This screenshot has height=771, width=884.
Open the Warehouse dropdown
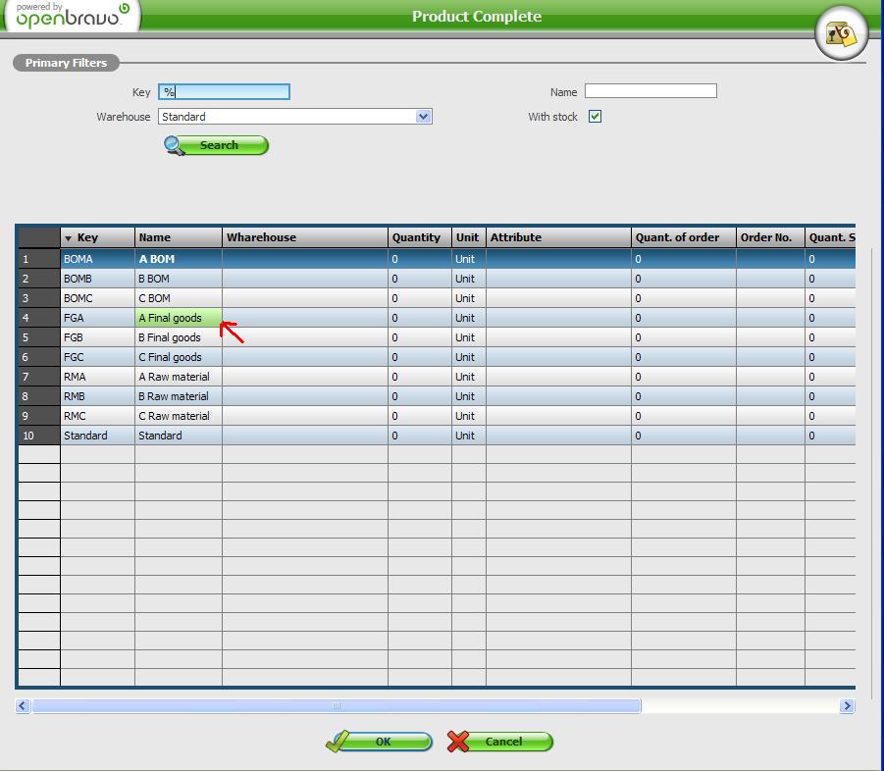coord(424,117)
